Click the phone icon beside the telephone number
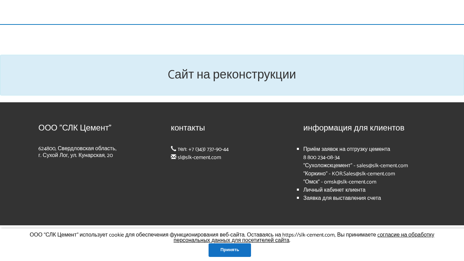 tap(174, 149)
